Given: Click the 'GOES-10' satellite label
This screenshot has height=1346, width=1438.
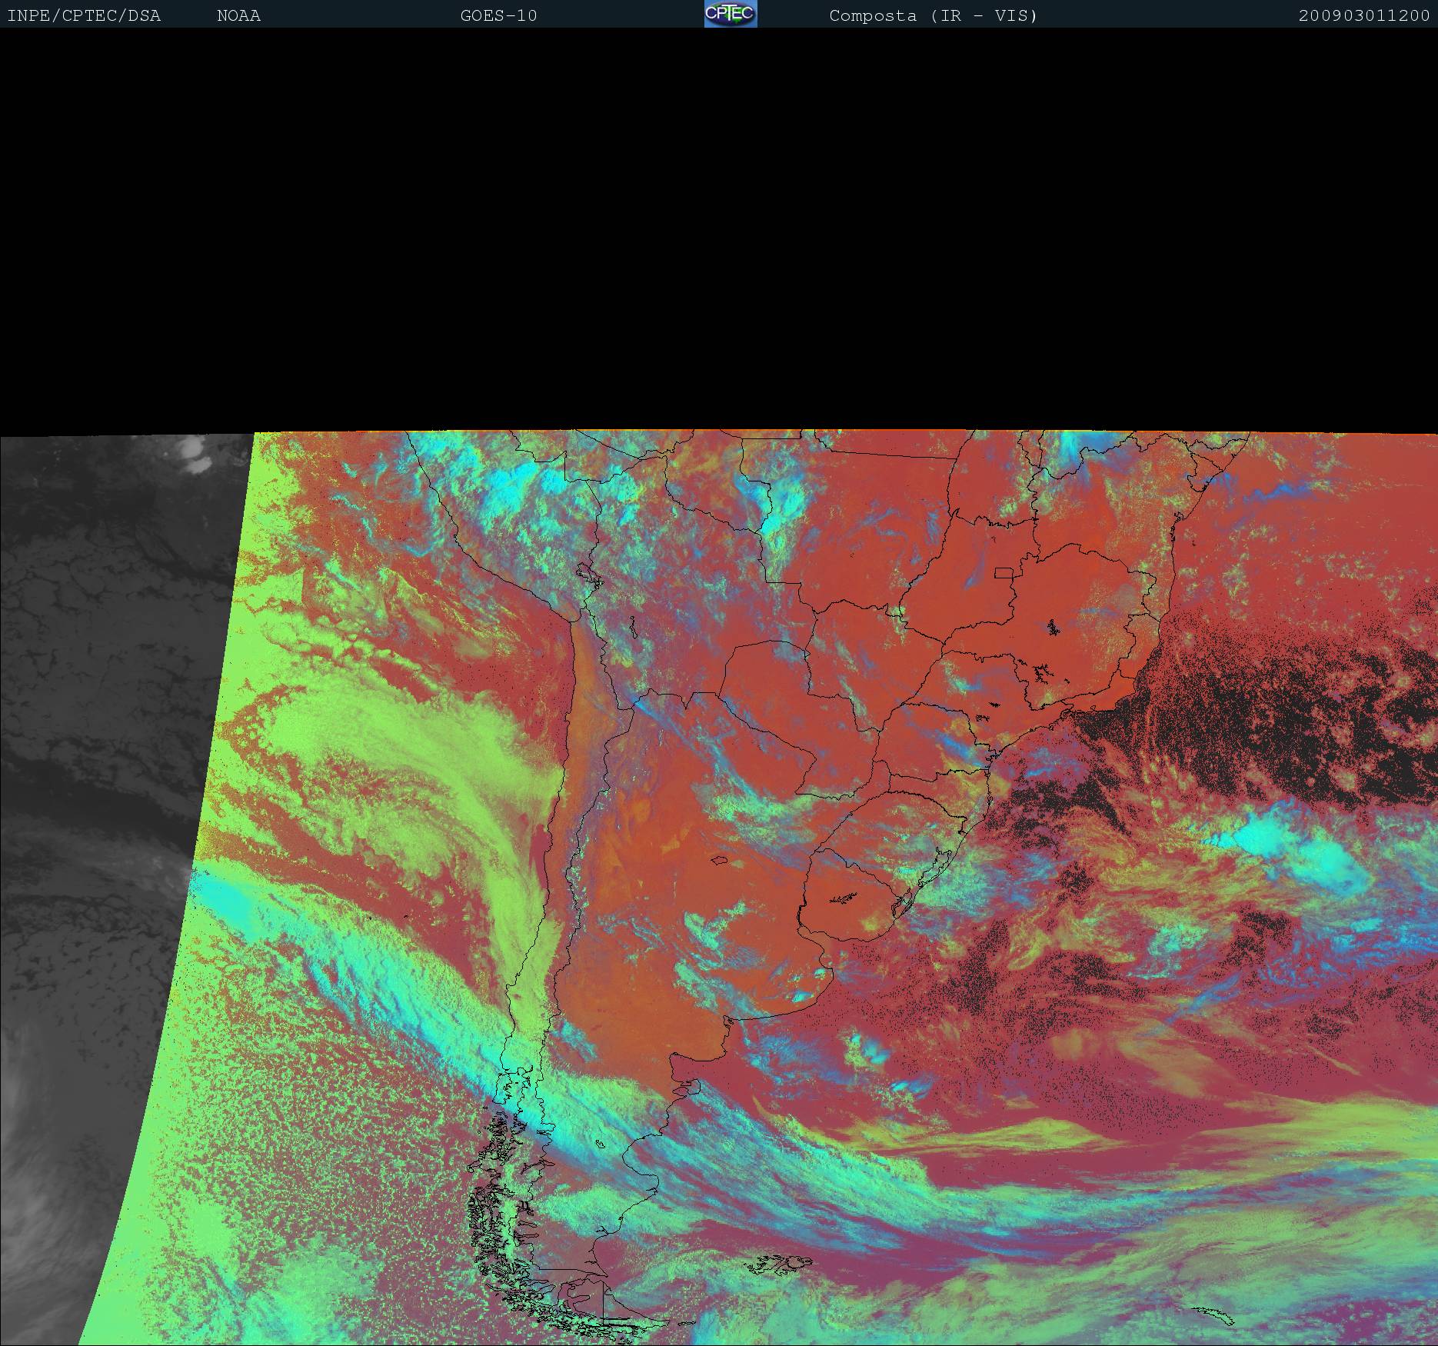Looking at the screenshot, I should (x=498, y=16).
